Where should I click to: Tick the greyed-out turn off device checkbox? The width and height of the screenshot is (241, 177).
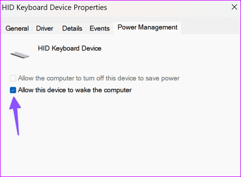[13, 78]
